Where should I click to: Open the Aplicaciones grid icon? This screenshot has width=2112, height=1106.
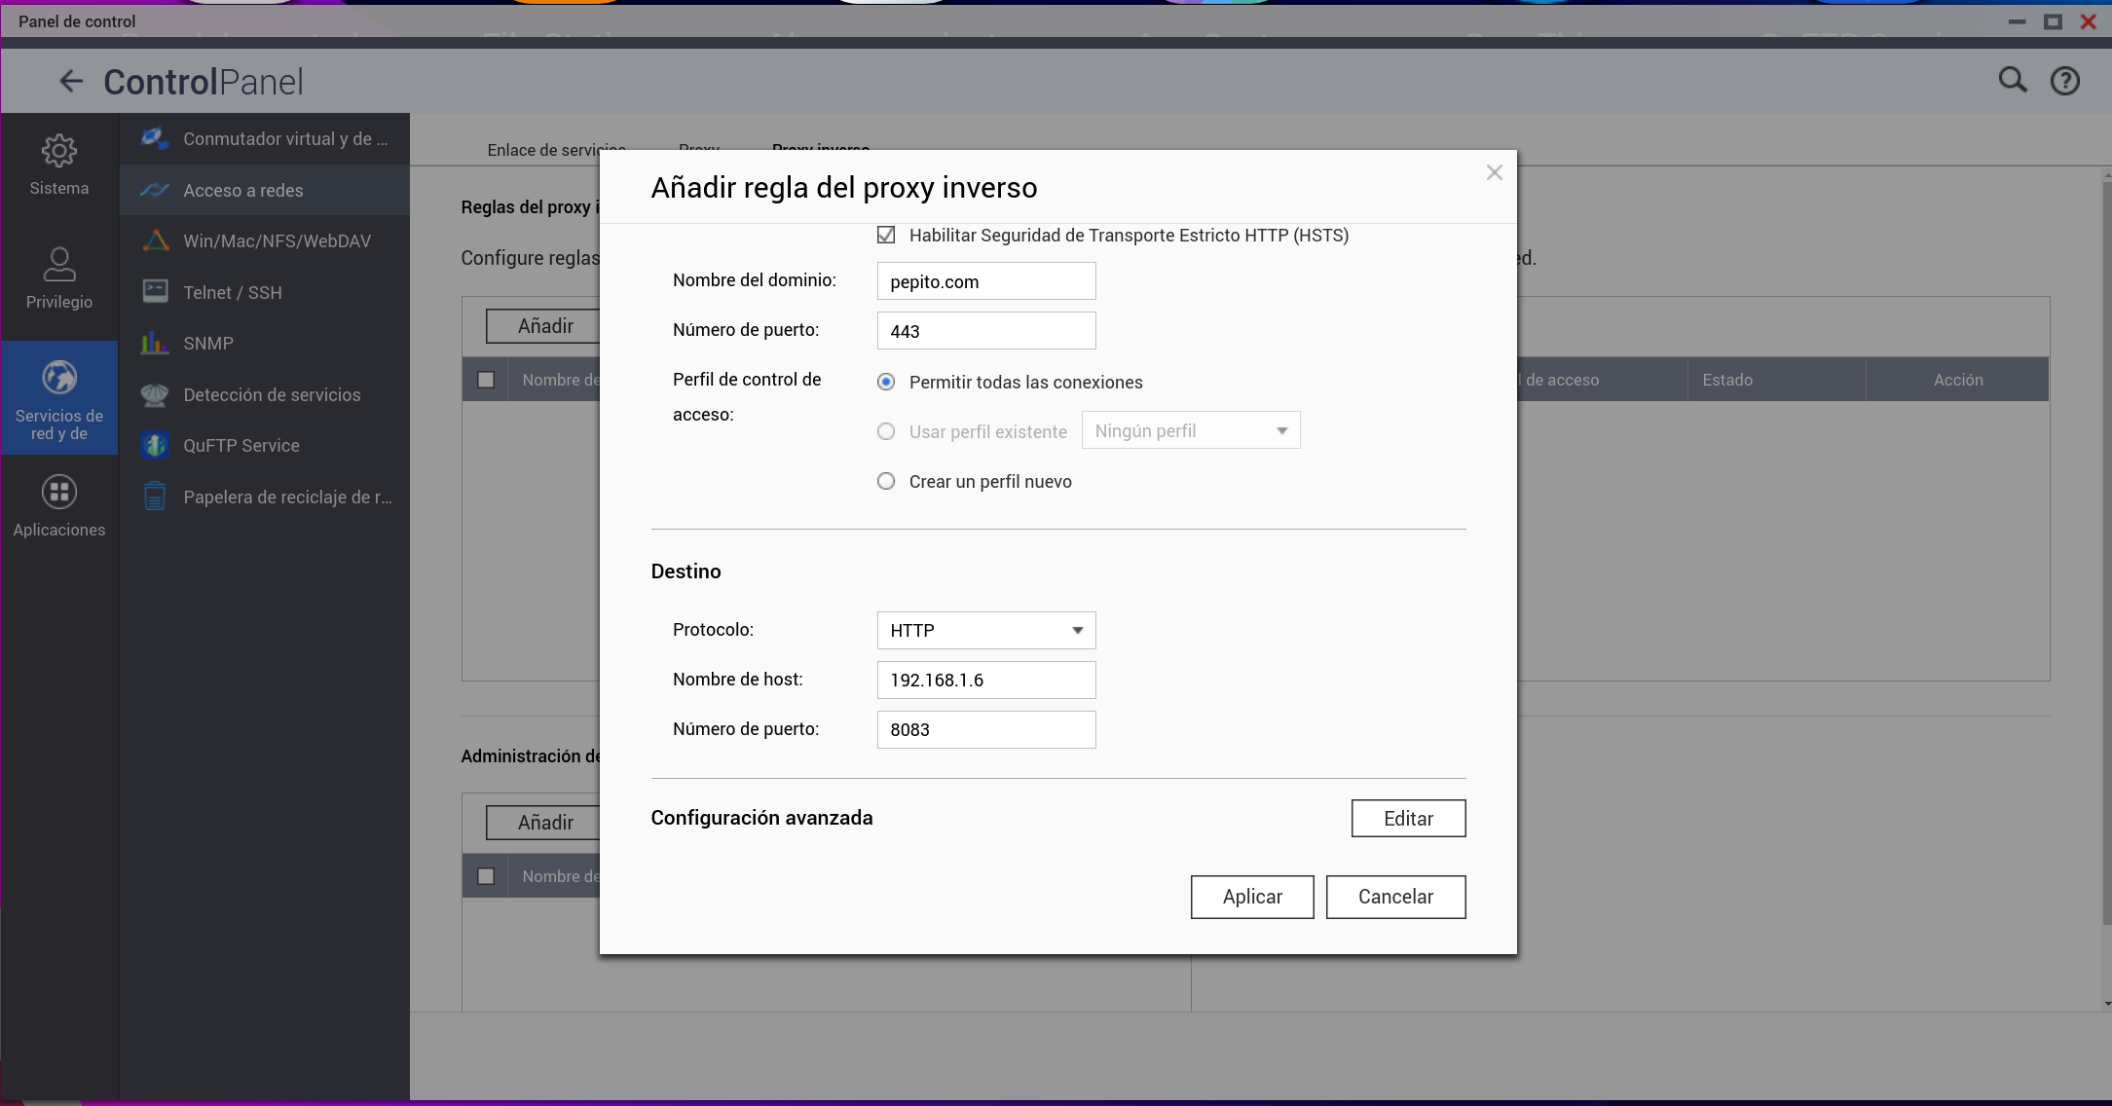pos(58,493)
